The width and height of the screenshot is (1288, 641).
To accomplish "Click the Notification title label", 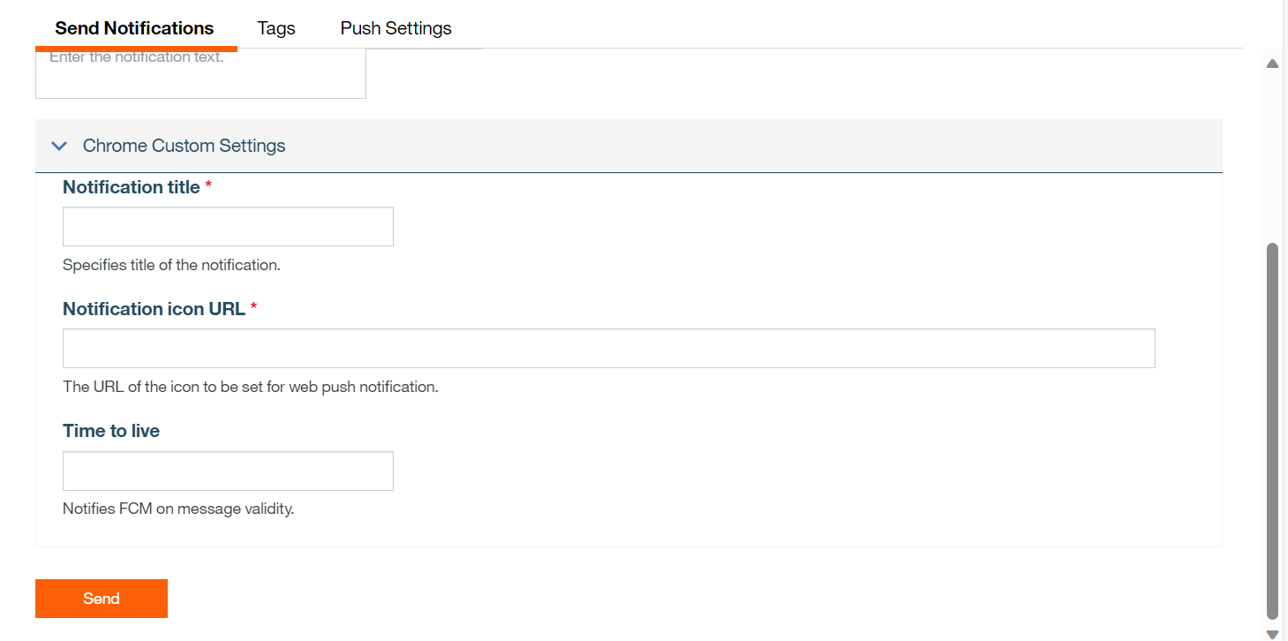I will click(x=132, y=187).
